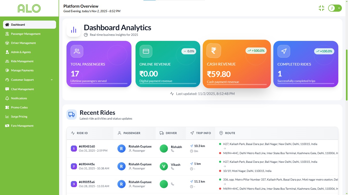Viewport: 348px width, 195px height.
Task: Click the ROUTE column header
Action: click(x=276, y=133)
